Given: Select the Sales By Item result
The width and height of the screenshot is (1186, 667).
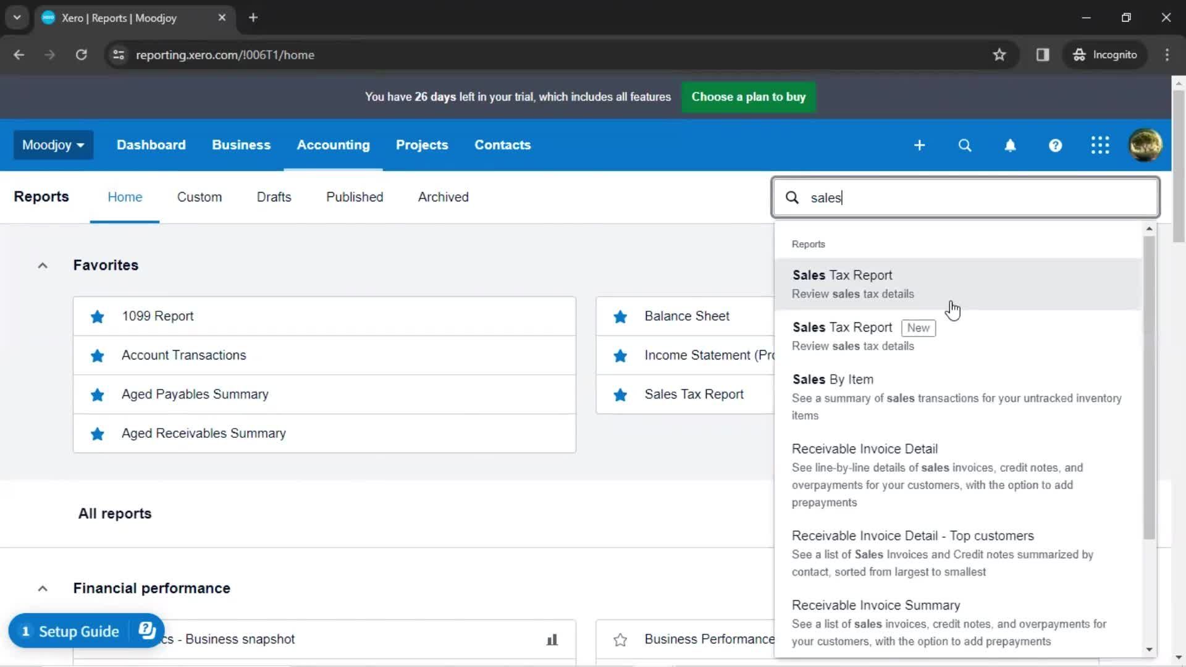Looking at the screenshot, I should pos(957,396).
